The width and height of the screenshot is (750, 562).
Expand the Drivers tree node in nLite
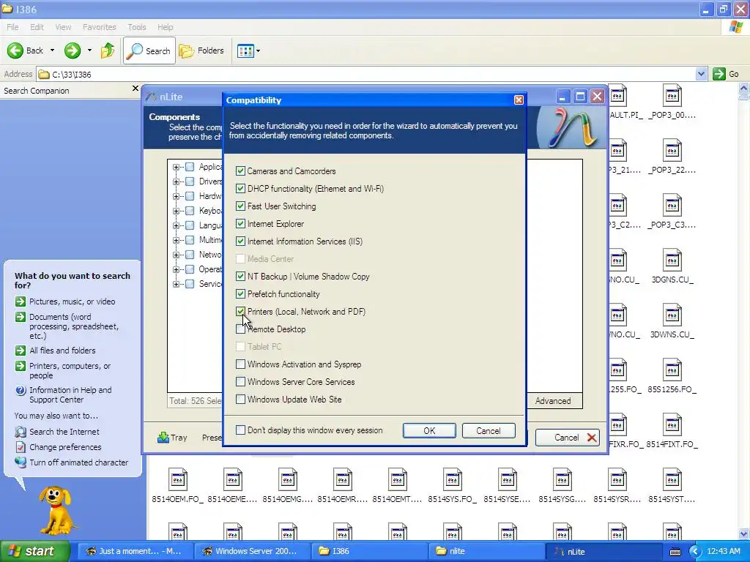(176, 181)
